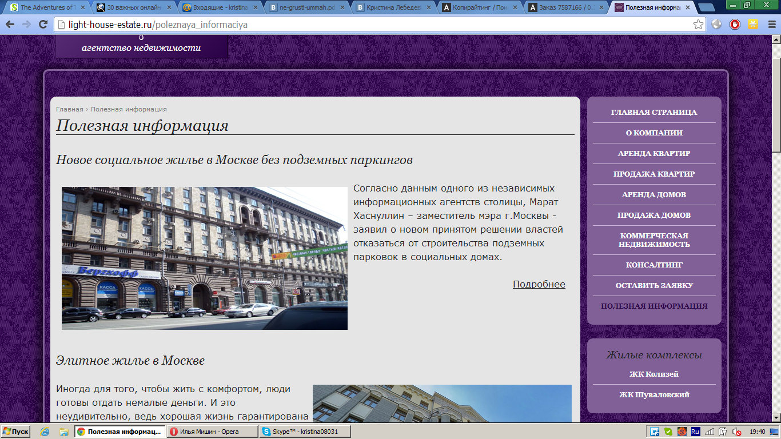Open 'Подробнее' link for social housing article
781x439 pixels.
click(539, 284)
